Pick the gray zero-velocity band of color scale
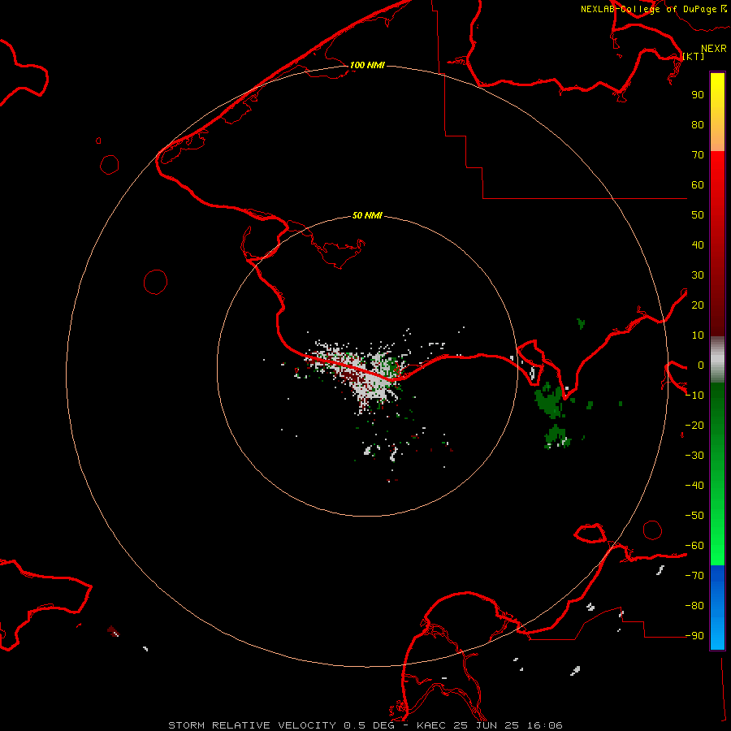Image resolution: width=731 pixels, height=731 pixels. pyautogui.click(x=717, y=360)
